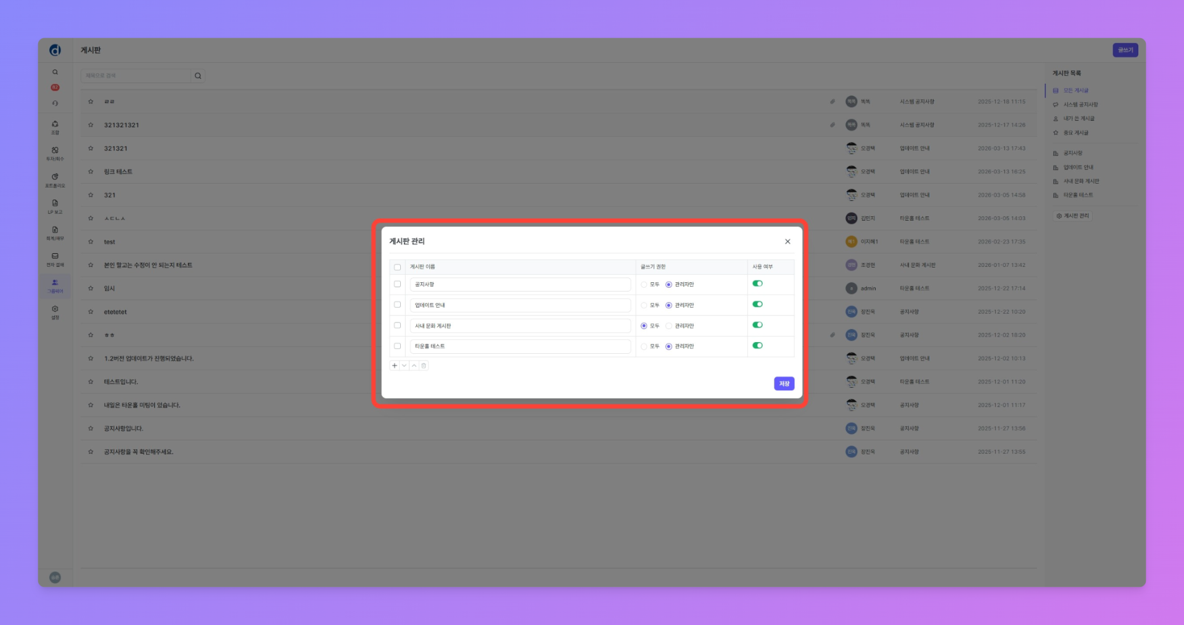Edit the 업데이트 안내 board name field
This screenshot has height=625, width=1184.
pos(520,305)
